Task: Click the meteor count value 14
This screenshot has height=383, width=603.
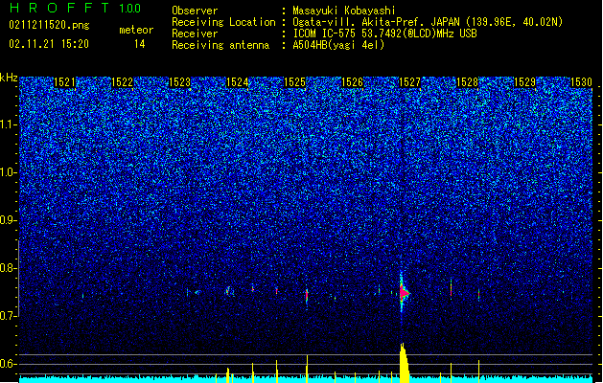Action: click(140, 44)
